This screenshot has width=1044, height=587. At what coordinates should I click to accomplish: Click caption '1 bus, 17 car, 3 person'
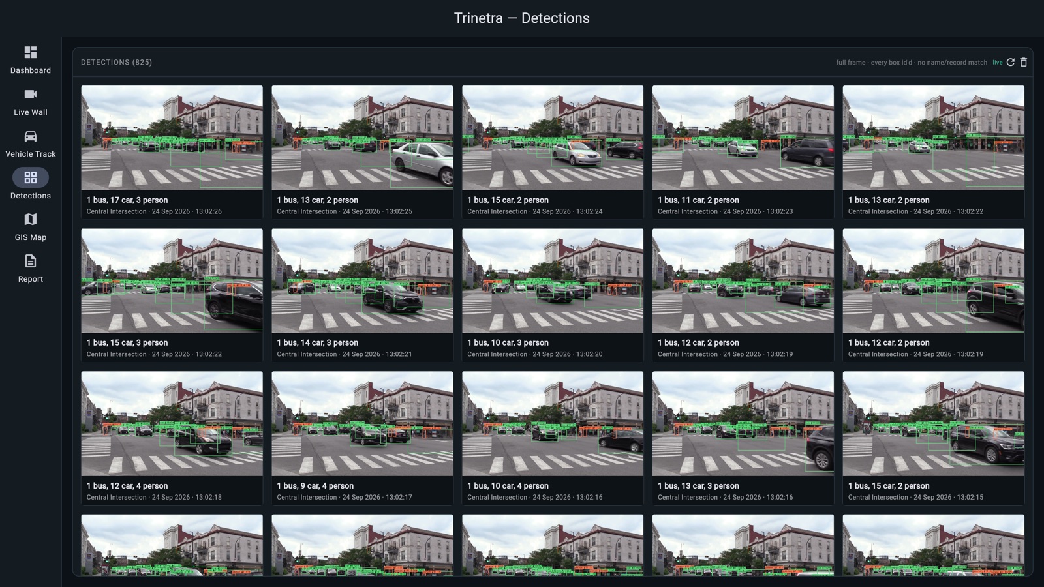point(127,200)
